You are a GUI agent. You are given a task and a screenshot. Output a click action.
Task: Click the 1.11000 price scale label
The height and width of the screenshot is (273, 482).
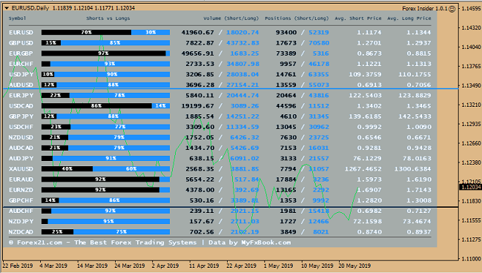(x=471, y=259)
